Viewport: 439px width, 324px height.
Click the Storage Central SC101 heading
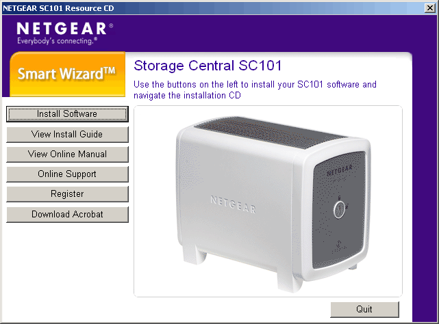(x=208, y=66)
